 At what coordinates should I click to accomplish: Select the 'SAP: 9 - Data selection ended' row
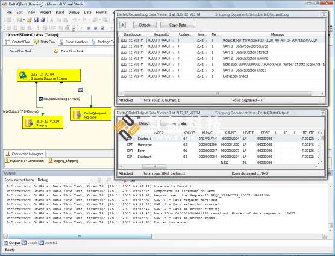pyautogui.click(x=222, y=70)
